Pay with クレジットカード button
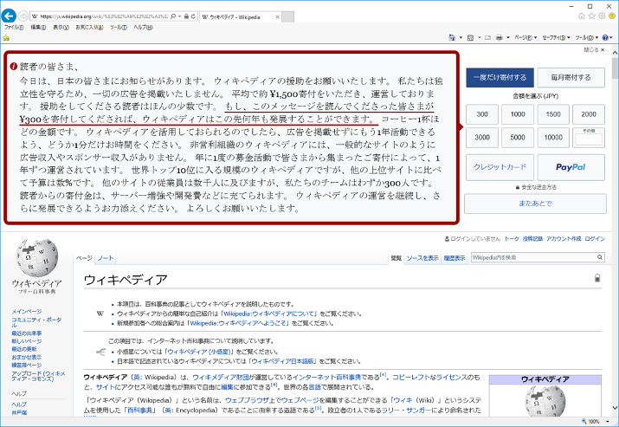619x427 pixels. click(500, 167)
